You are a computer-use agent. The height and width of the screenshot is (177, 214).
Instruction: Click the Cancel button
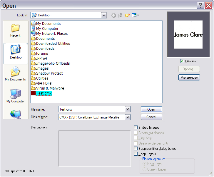[151, 117]
